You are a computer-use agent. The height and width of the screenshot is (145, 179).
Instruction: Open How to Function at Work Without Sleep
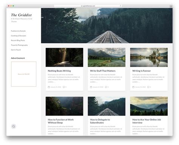(x=61, y=121)
